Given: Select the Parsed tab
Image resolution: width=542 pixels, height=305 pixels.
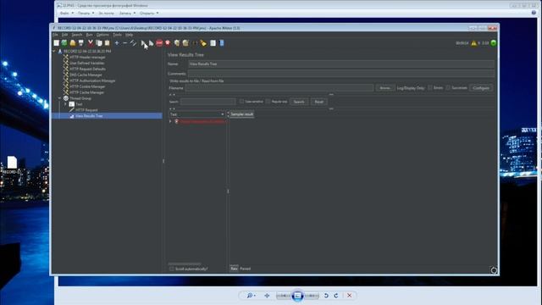Looking at the screenshot, I should point(245,269).
